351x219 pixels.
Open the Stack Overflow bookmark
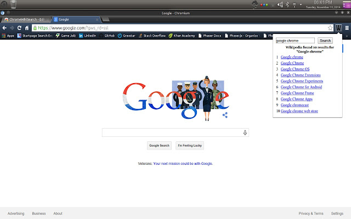152,36
